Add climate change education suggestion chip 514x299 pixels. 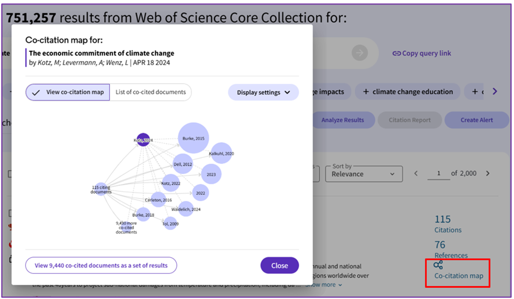[x=408, y=92]
